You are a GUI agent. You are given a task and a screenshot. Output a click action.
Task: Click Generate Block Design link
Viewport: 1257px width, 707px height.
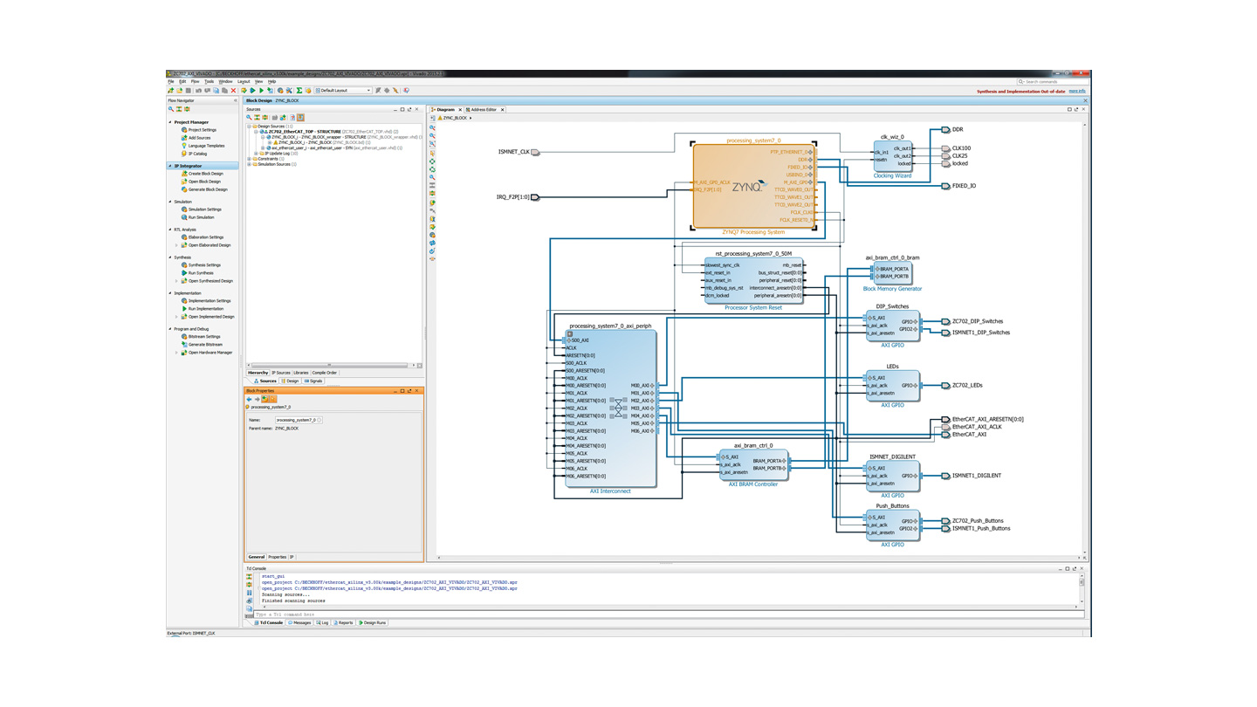208,189
